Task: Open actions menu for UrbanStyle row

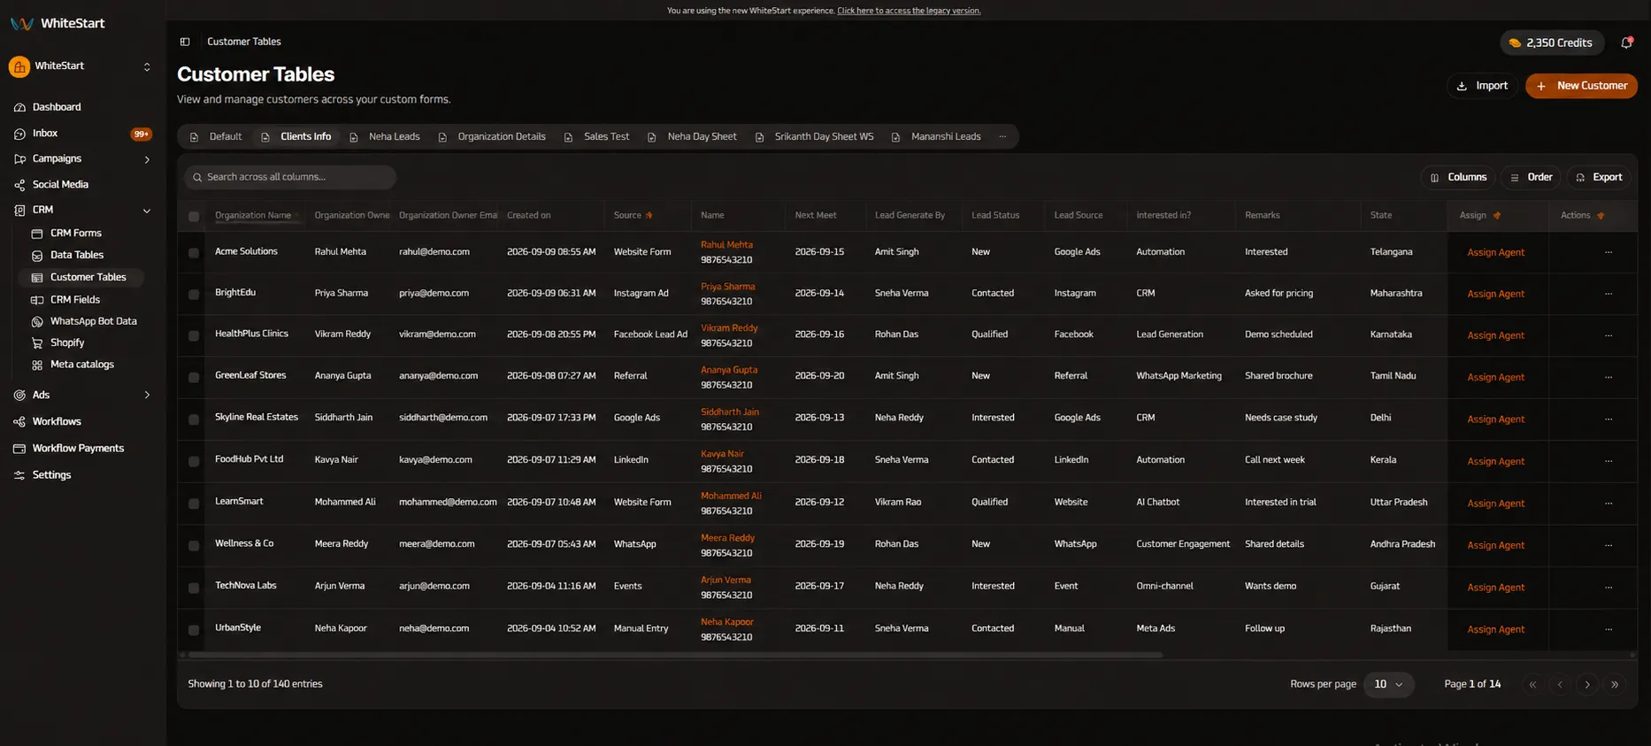Action: point(1609,629)
